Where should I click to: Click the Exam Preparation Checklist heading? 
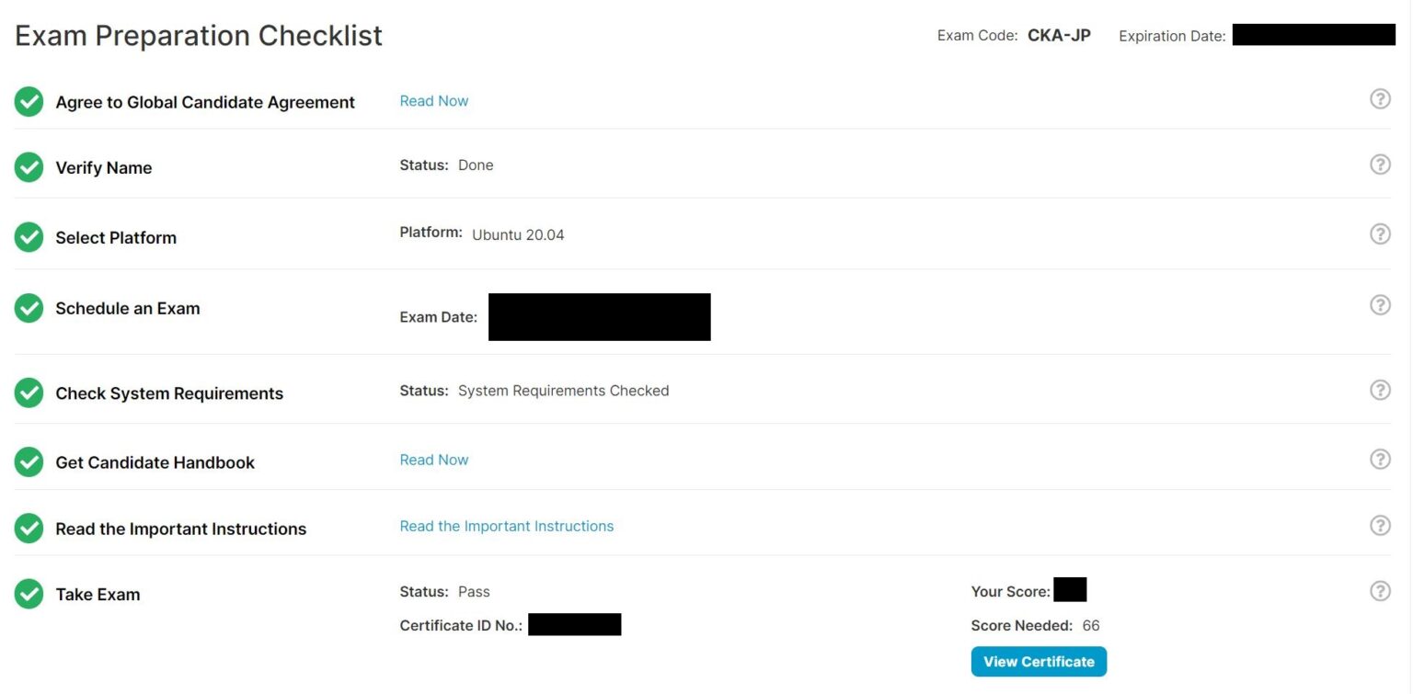click(x=199, y=36)
